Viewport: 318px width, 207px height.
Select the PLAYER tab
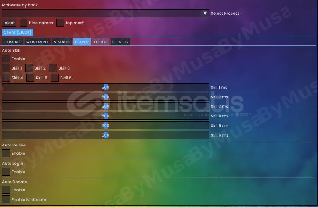(82, 42)
